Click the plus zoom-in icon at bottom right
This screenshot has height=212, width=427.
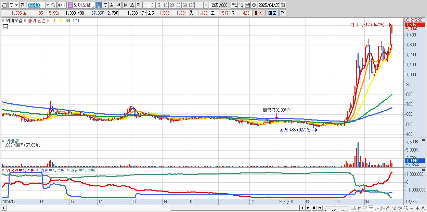tap(417, 208)
